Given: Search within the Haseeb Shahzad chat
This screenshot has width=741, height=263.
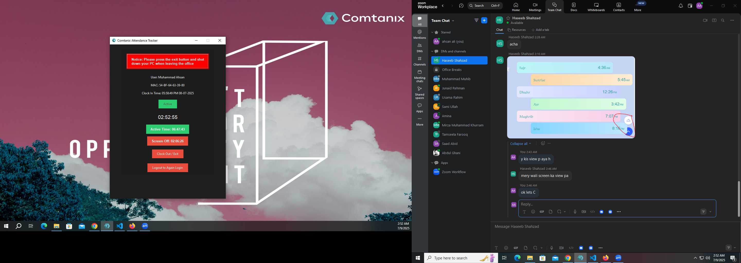Looking at the screenshot, I should tap(722, 20).
